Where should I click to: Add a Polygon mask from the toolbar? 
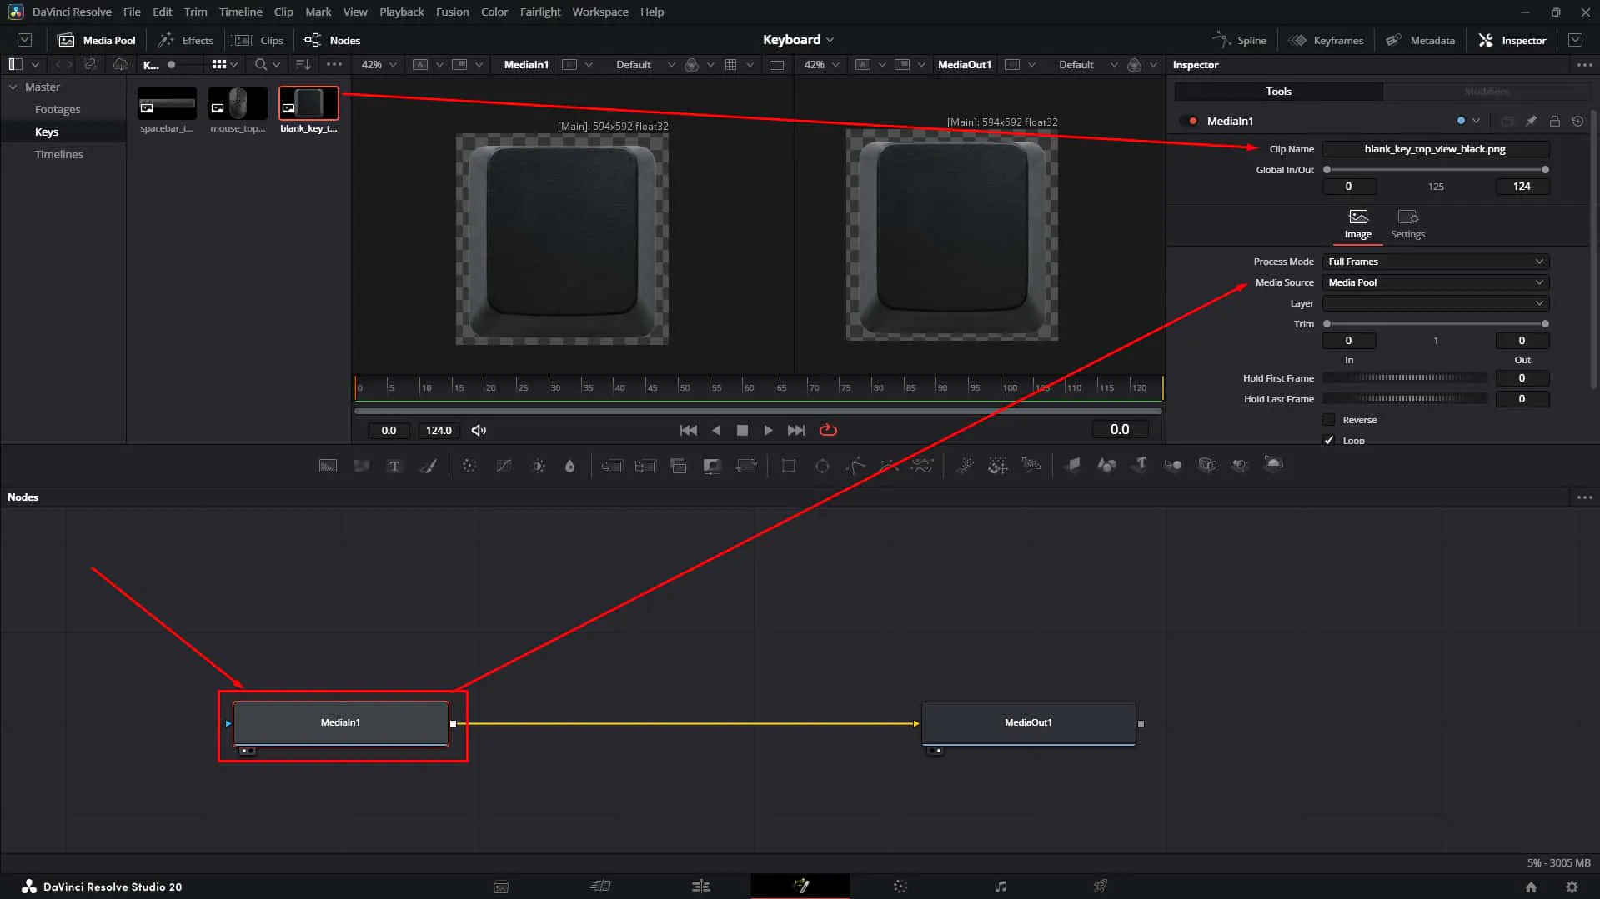pos(855,466)
